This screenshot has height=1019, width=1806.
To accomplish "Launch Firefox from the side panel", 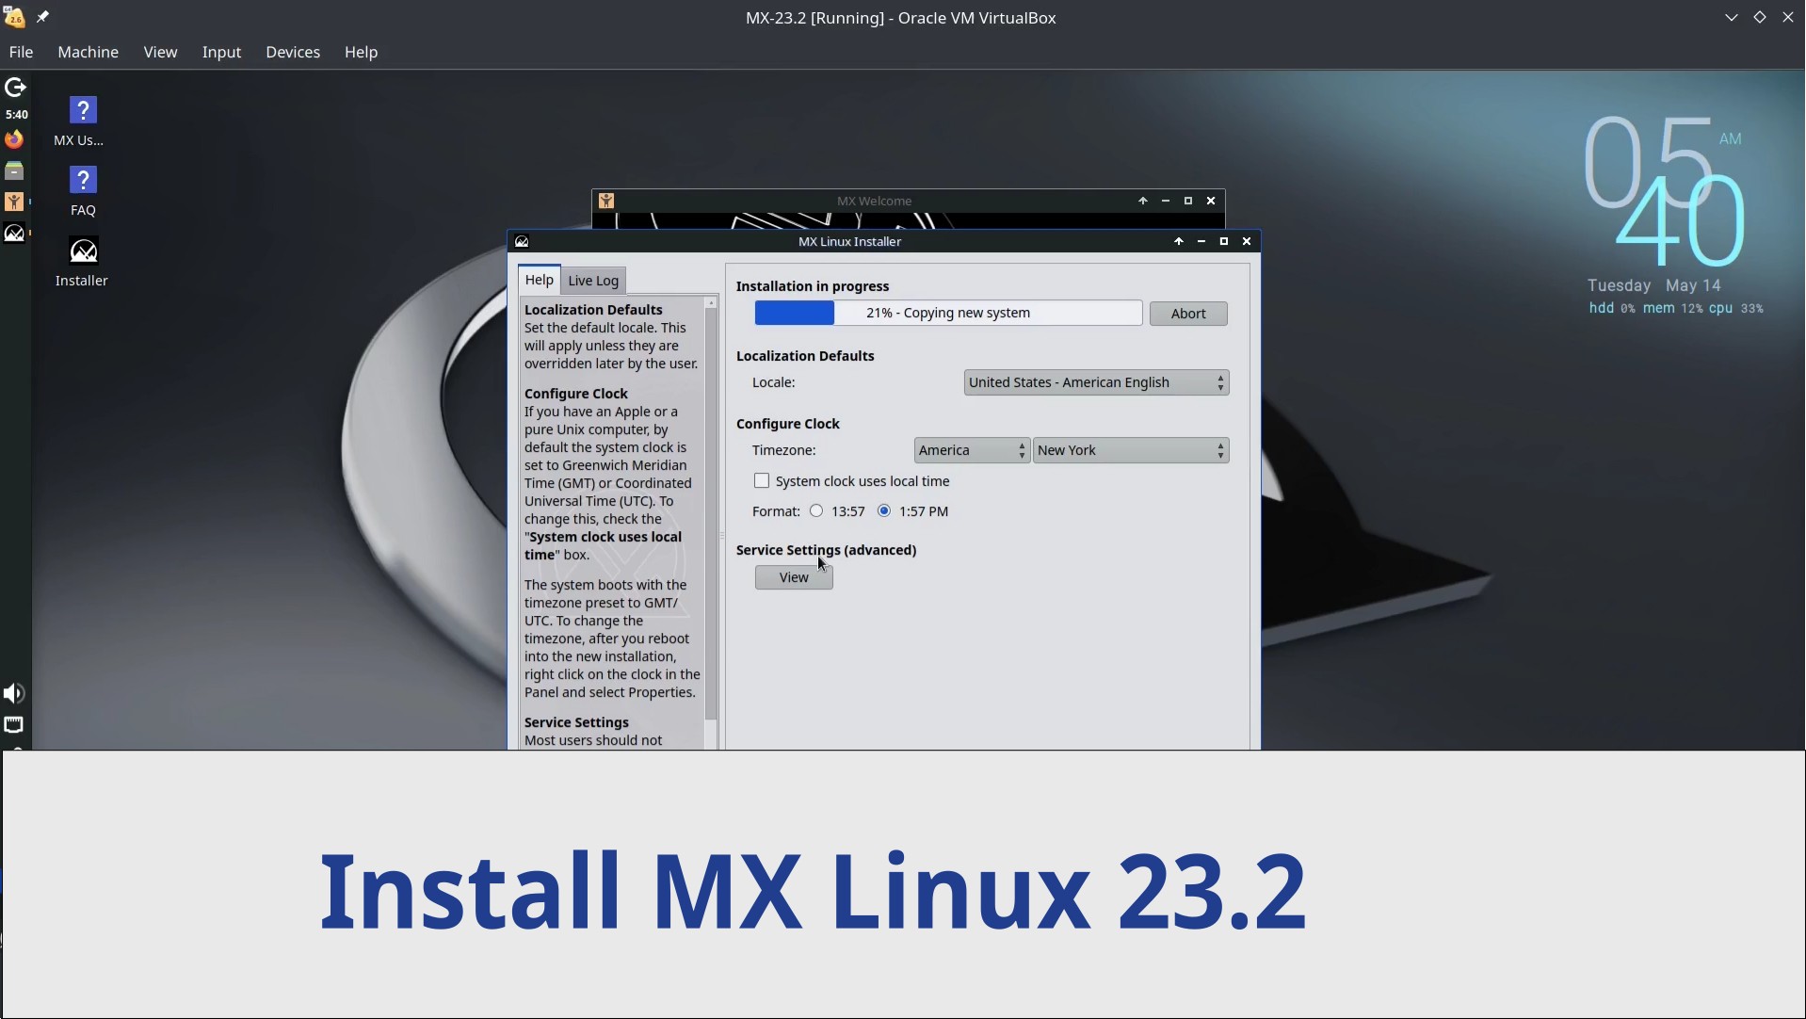I will pos(14,140).
